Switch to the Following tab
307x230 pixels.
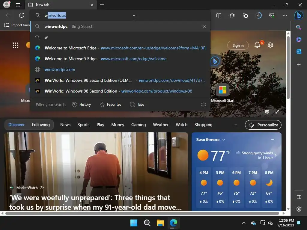click(x=41, y=125)
